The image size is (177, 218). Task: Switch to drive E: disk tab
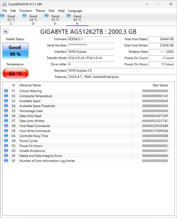(x=55, y=20)
